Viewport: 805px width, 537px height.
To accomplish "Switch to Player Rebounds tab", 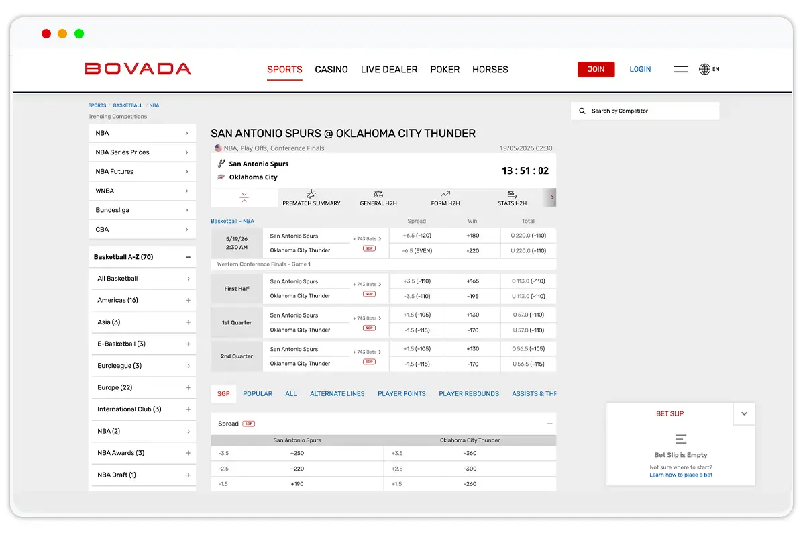I will (x=469, y=394).
